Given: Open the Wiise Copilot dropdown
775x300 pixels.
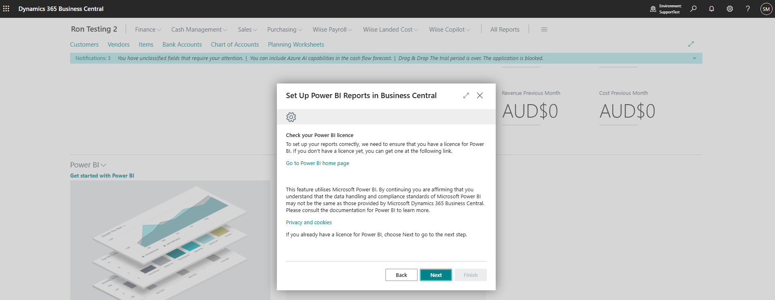Looking at the screenshot, I should pos(450,30).
